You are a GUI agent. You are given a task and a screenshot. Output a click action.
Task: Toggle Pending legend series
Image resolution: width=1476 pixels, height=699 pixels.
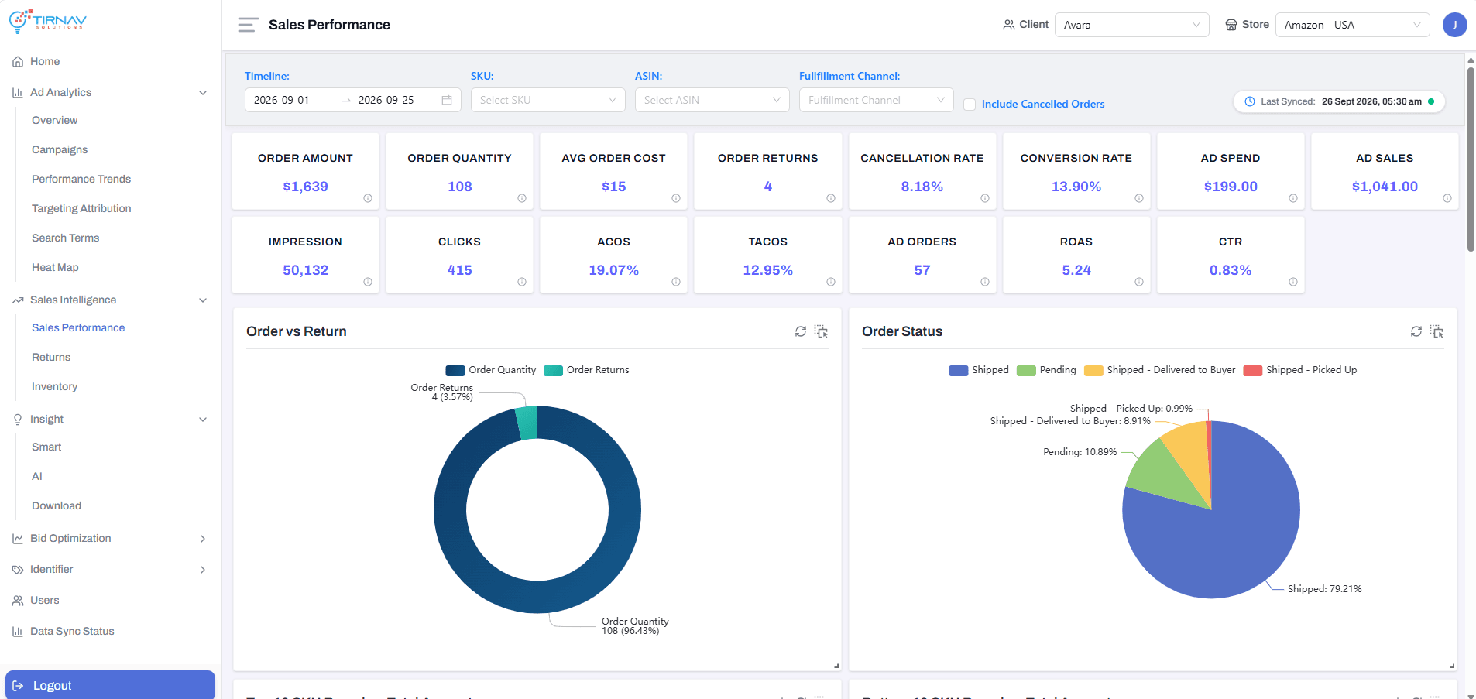point(1046,370)
